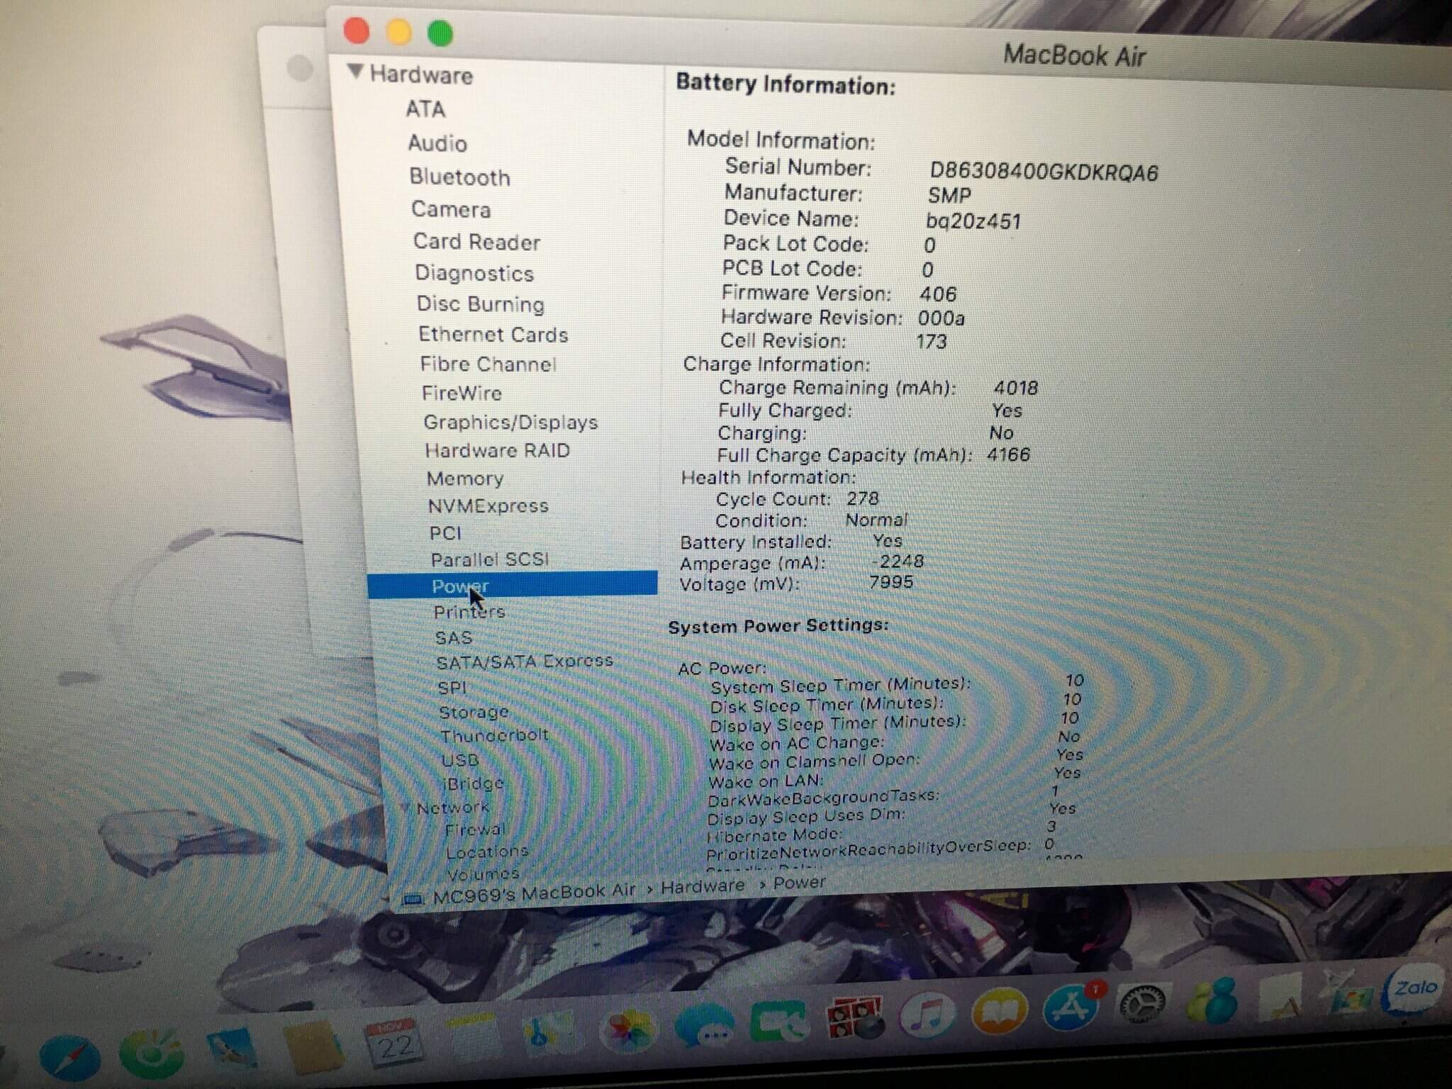This screenshot has width=1452, height=1089.
Task: Click the serial number D86308400GKDKRQA6
Action: [1044, 172]
